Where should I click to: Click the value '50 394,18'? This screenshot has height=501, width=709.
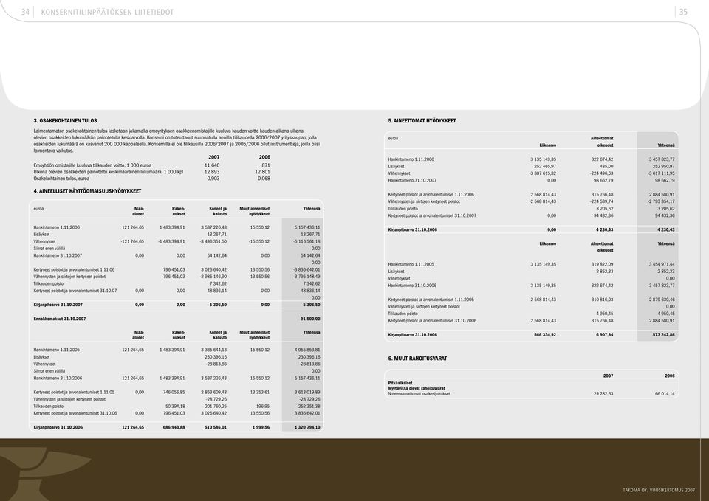[175, 407]
